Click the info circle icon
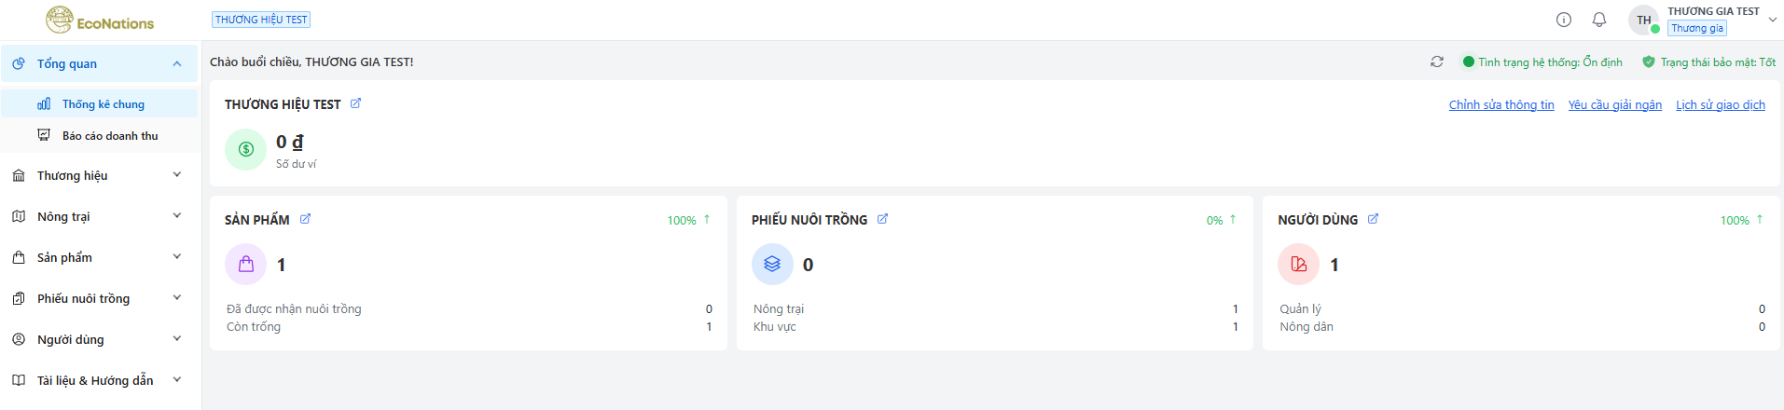The image size is (1784, 410). click(x=1564, y=20)
